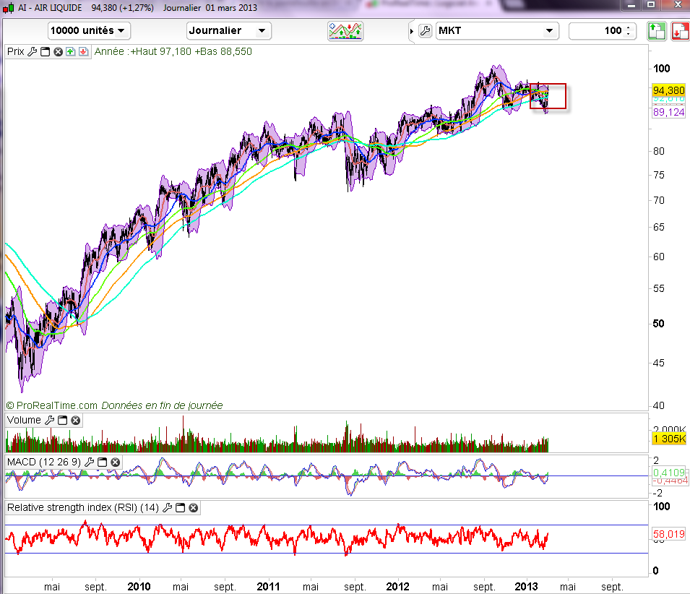Close the Prix panel with X icon

(x=58, y=52)
